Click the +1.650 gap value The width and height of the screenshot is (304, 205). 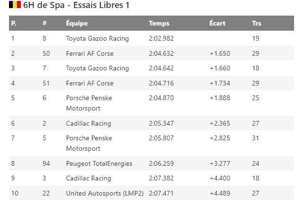220,53
